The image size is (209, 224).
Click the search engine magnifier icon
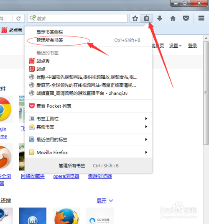[x=32, y=18]
